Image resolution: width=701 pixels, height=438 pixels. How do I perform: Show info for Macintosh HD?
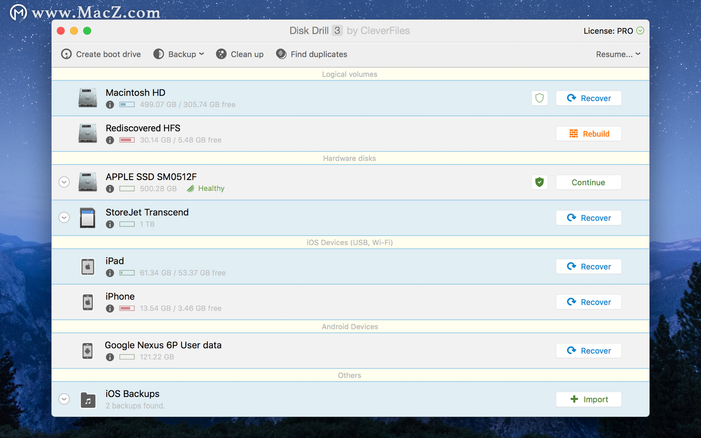(x=110, y=105)
